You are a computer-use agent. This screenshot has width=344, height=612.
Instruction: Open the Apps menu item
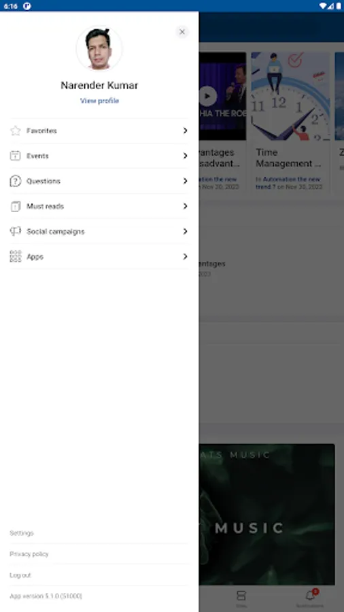click(99, 256)
